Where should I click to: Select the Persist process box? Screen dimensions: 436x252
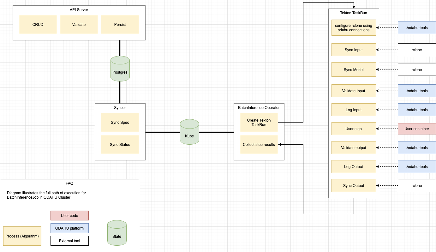(x=120, y=24)
